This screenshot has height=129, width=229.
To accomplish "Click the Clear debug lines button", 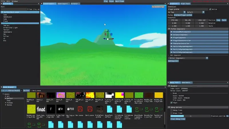I will pyautogui.click(x=178, y=119).
